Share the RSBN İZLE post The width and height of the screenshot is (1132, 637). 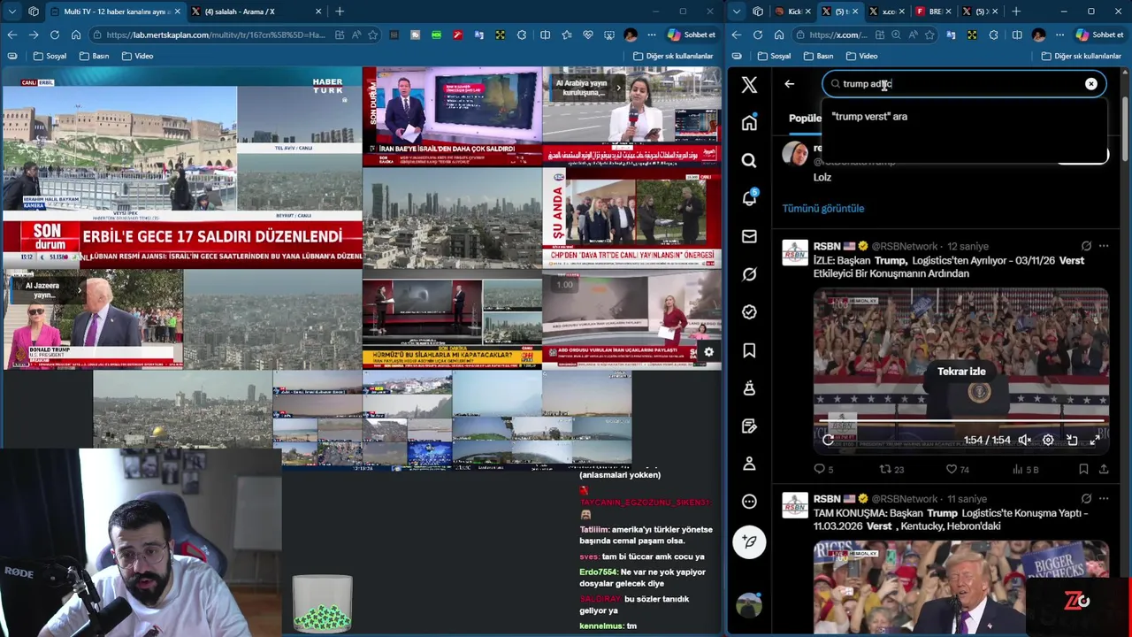point(1103,469)
